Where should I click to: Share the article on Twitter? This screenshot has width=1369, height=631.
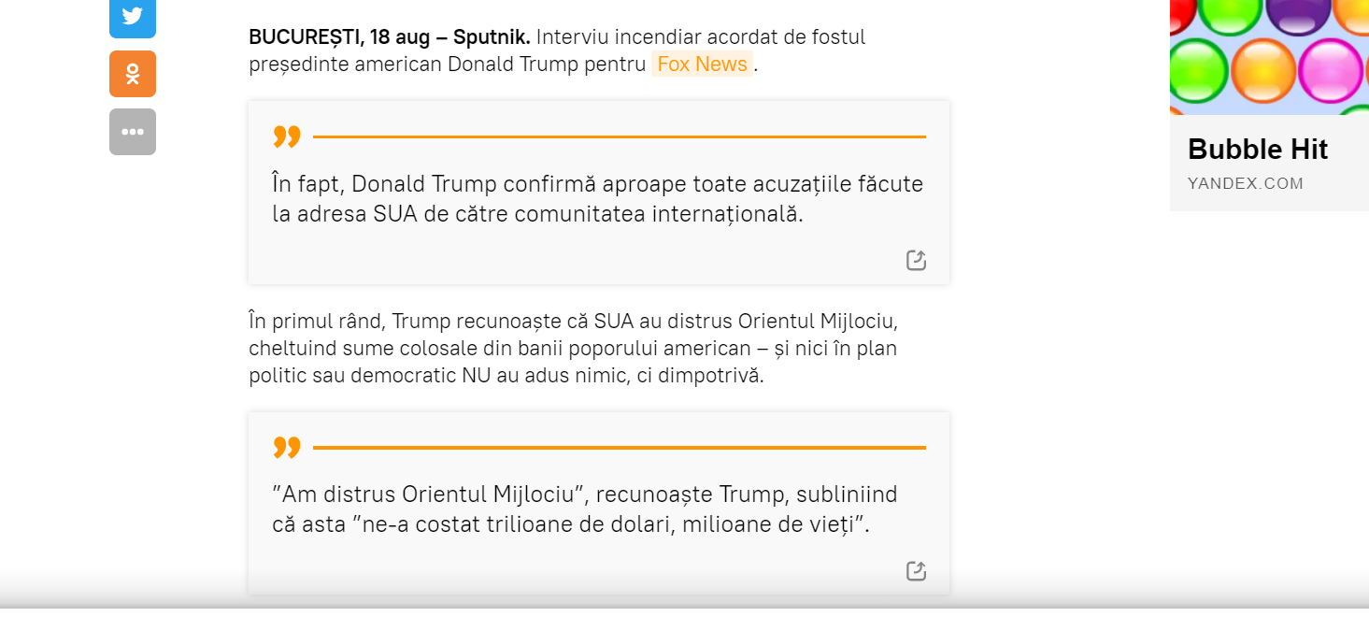pyautogui.click(x=133, y=18)
